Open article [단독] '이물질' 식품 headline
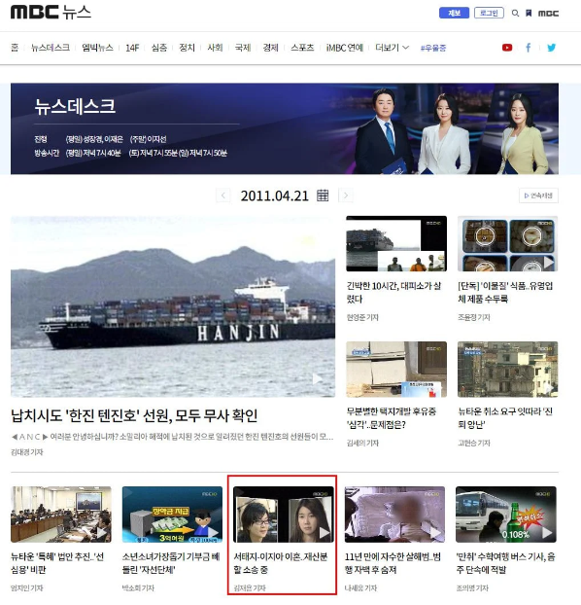The height and width of the screenshot is (605, 581). 505,292
